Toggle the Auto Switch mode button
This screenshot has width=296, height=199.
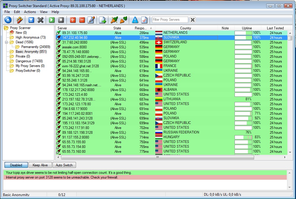coord(64,165)
